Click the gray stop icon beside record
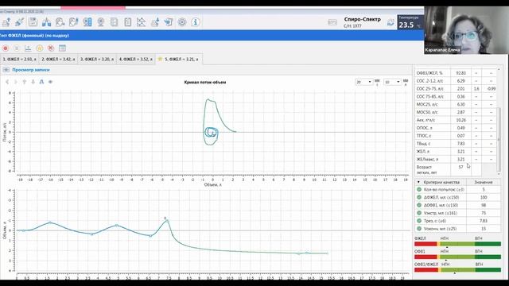 17,48
